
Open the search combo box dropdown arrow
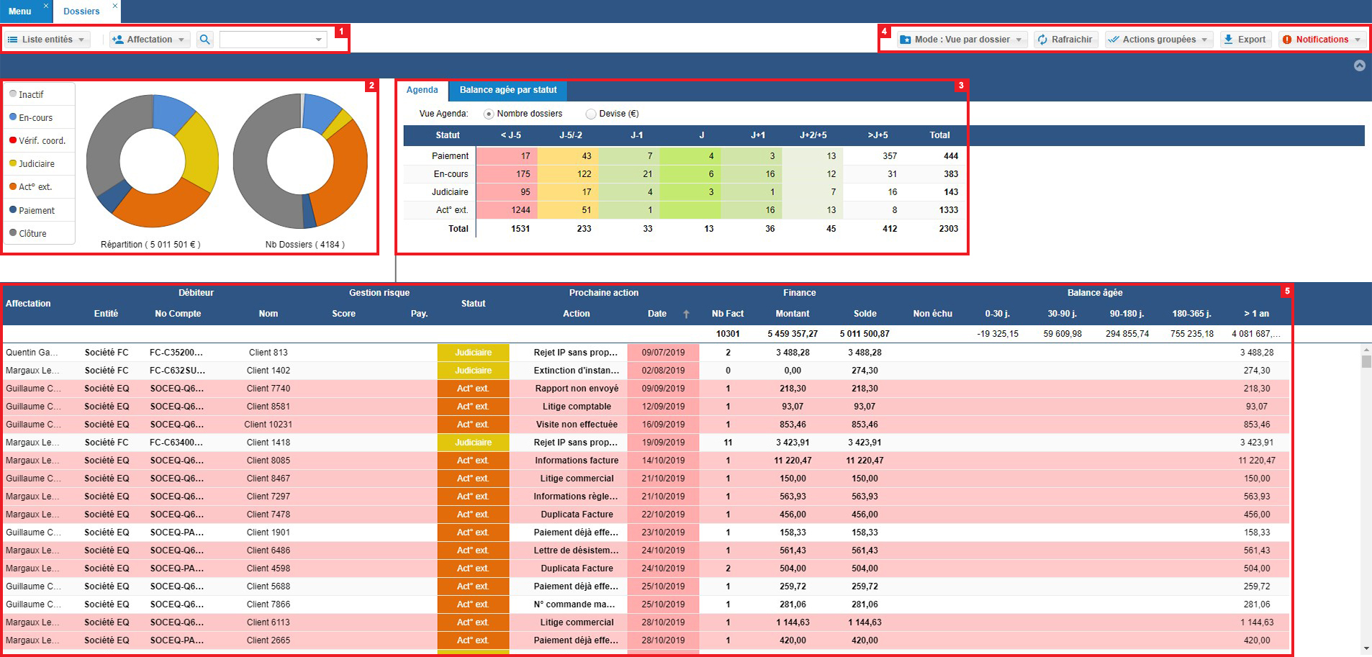[x=318, y=40]
